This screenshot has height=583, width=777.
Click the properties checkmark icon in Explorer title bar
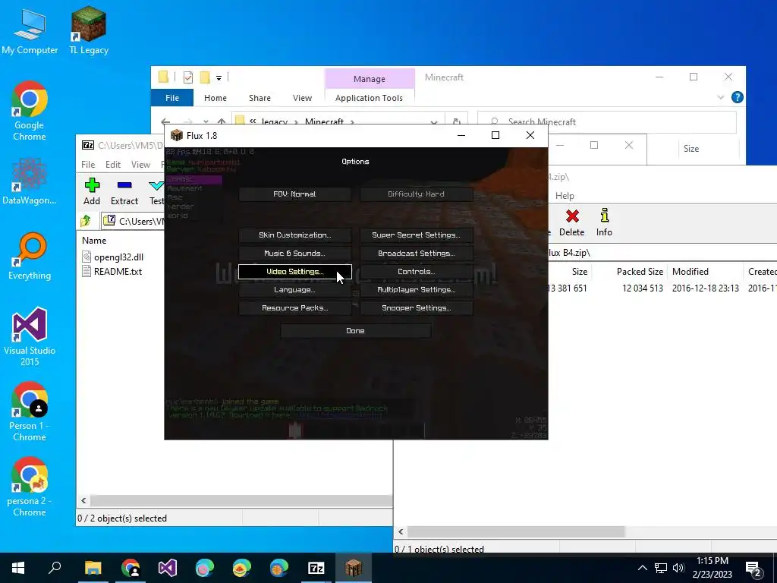tap(188, 77)
